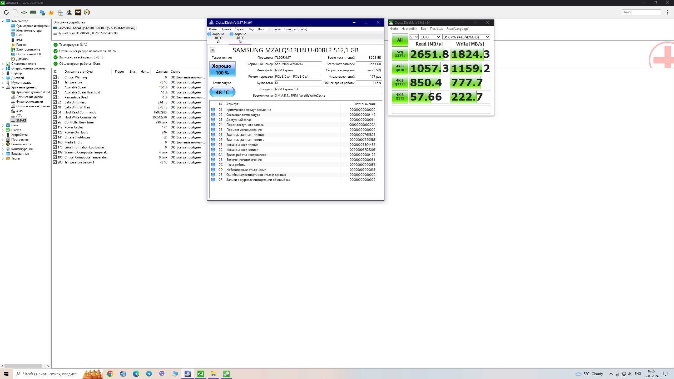Click the RAM memory module toolbar icon

(33, 12)
